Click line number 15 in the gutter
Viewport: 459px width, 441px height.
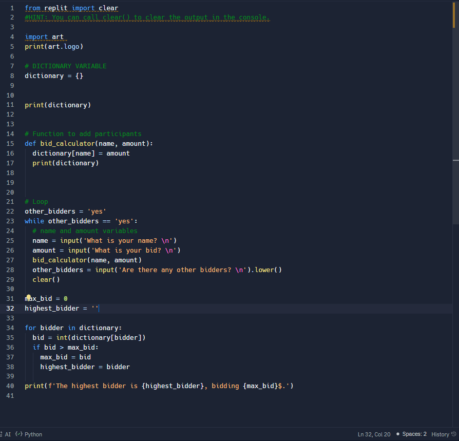click(10, 144)
